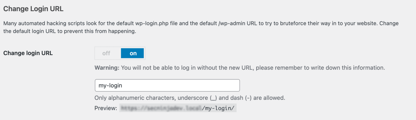This screenshot has height=120, width=416.
Task: Click the bold "Warning:" label
Action: tap(107, 68)
